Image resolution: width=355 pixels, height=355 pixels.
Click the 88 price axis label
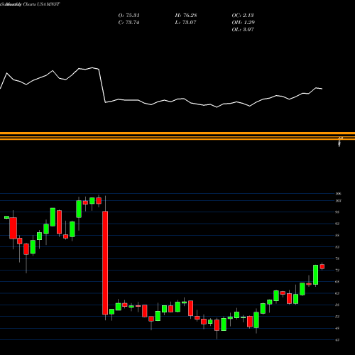(337, 235)
